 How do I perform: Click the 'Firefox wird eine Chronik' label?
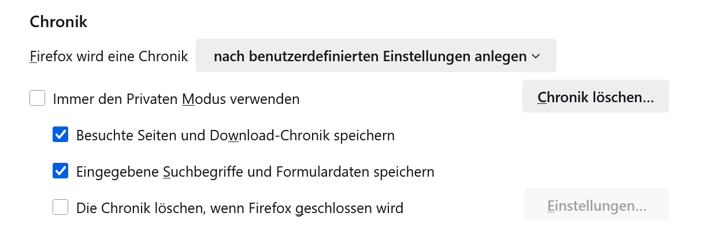(x=109, y=57)
